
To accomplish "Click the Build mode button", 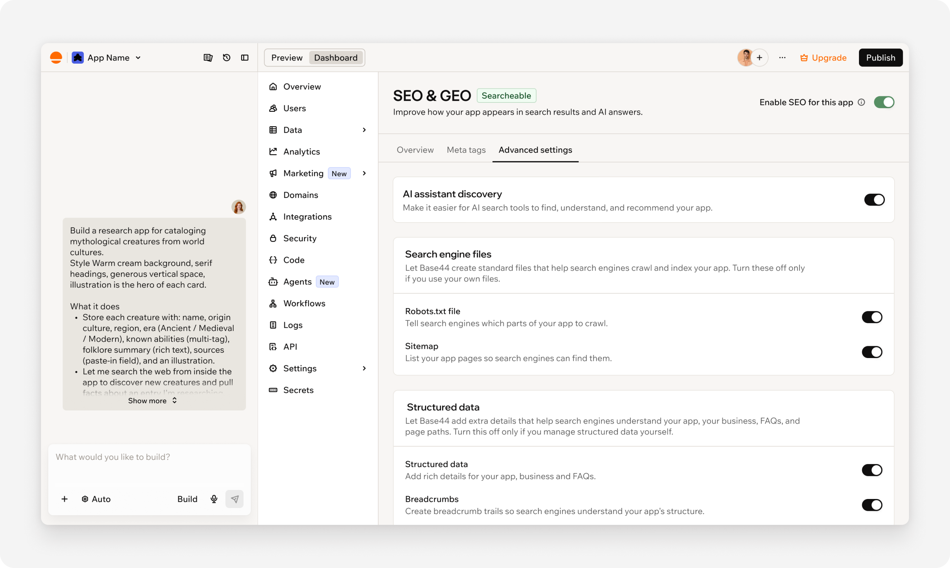I will (187, 499).
